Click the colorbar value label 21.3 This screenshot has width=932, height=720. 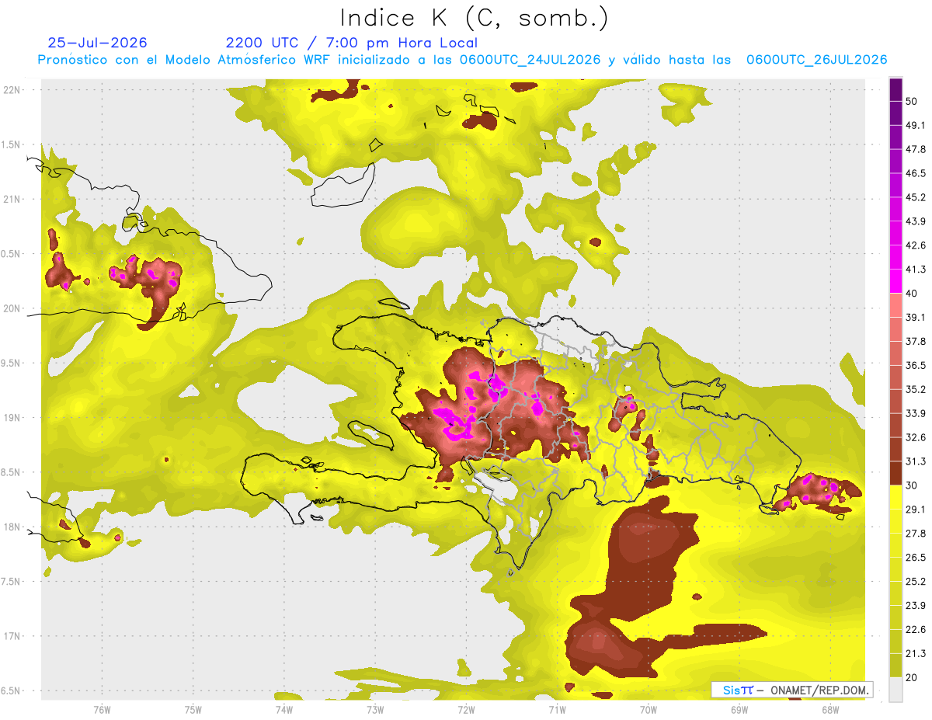point(916,654)
